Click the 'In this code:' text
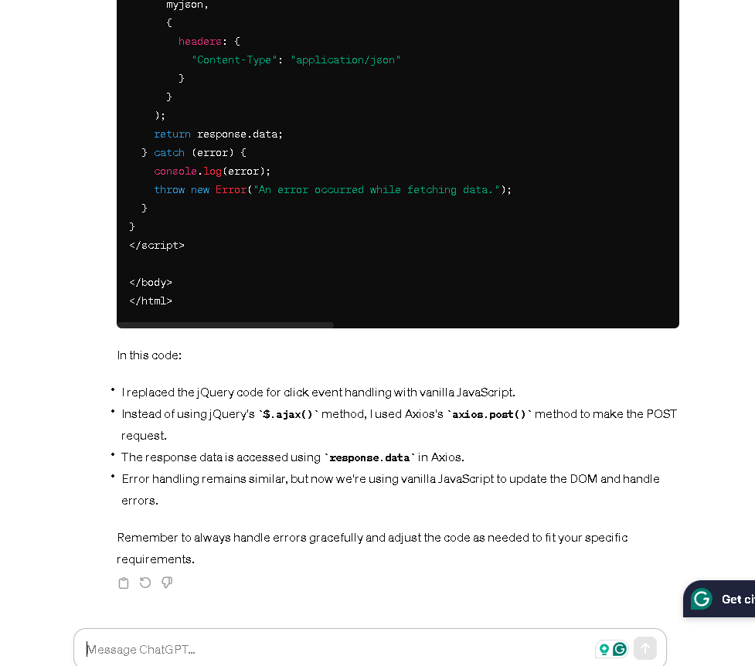Screen dimensions: 755x666 coord(149,355)
